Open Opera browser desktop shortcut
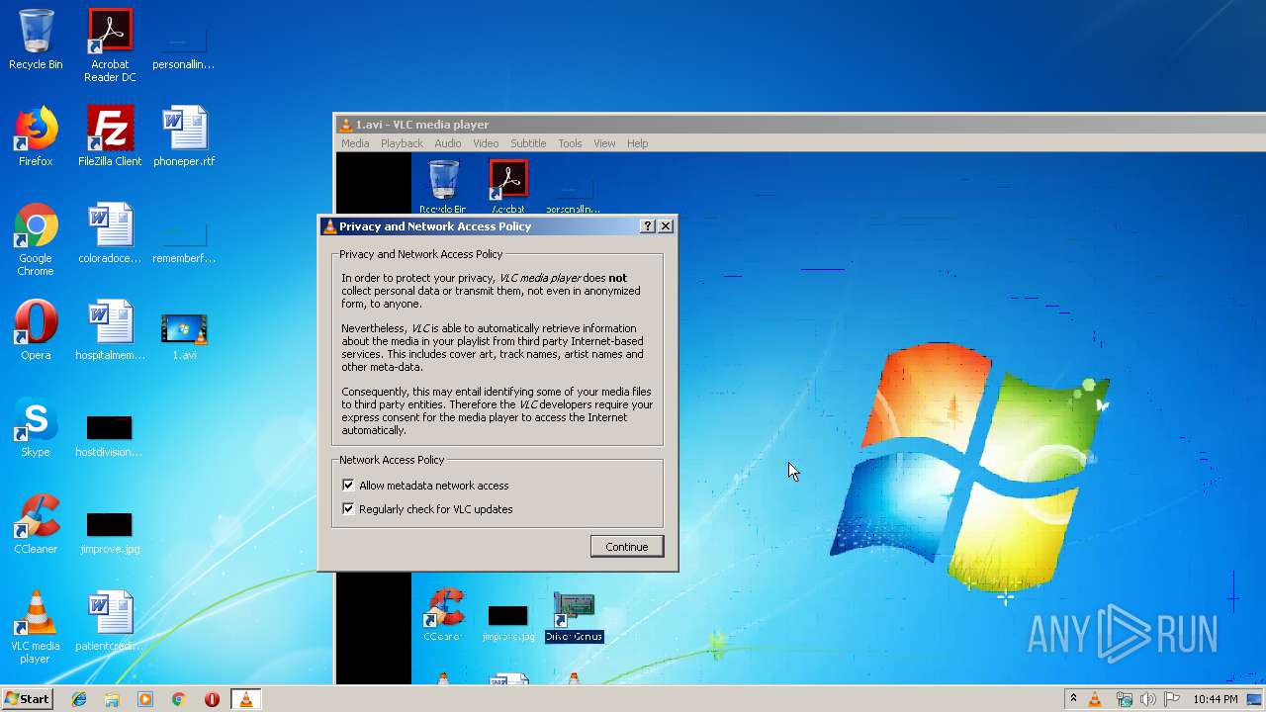Viewport: 1266px width, 712px height. point(36,330)
